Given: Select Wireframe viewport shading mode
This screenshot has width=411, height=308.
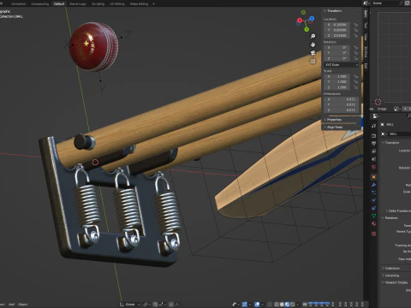Looking at the screenshot, I should point(277,305).
